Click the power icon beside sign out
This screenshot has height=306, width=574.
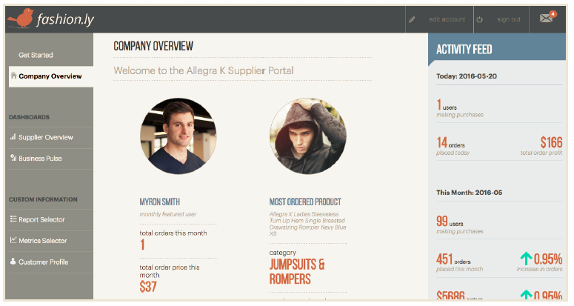pos(480,19)
